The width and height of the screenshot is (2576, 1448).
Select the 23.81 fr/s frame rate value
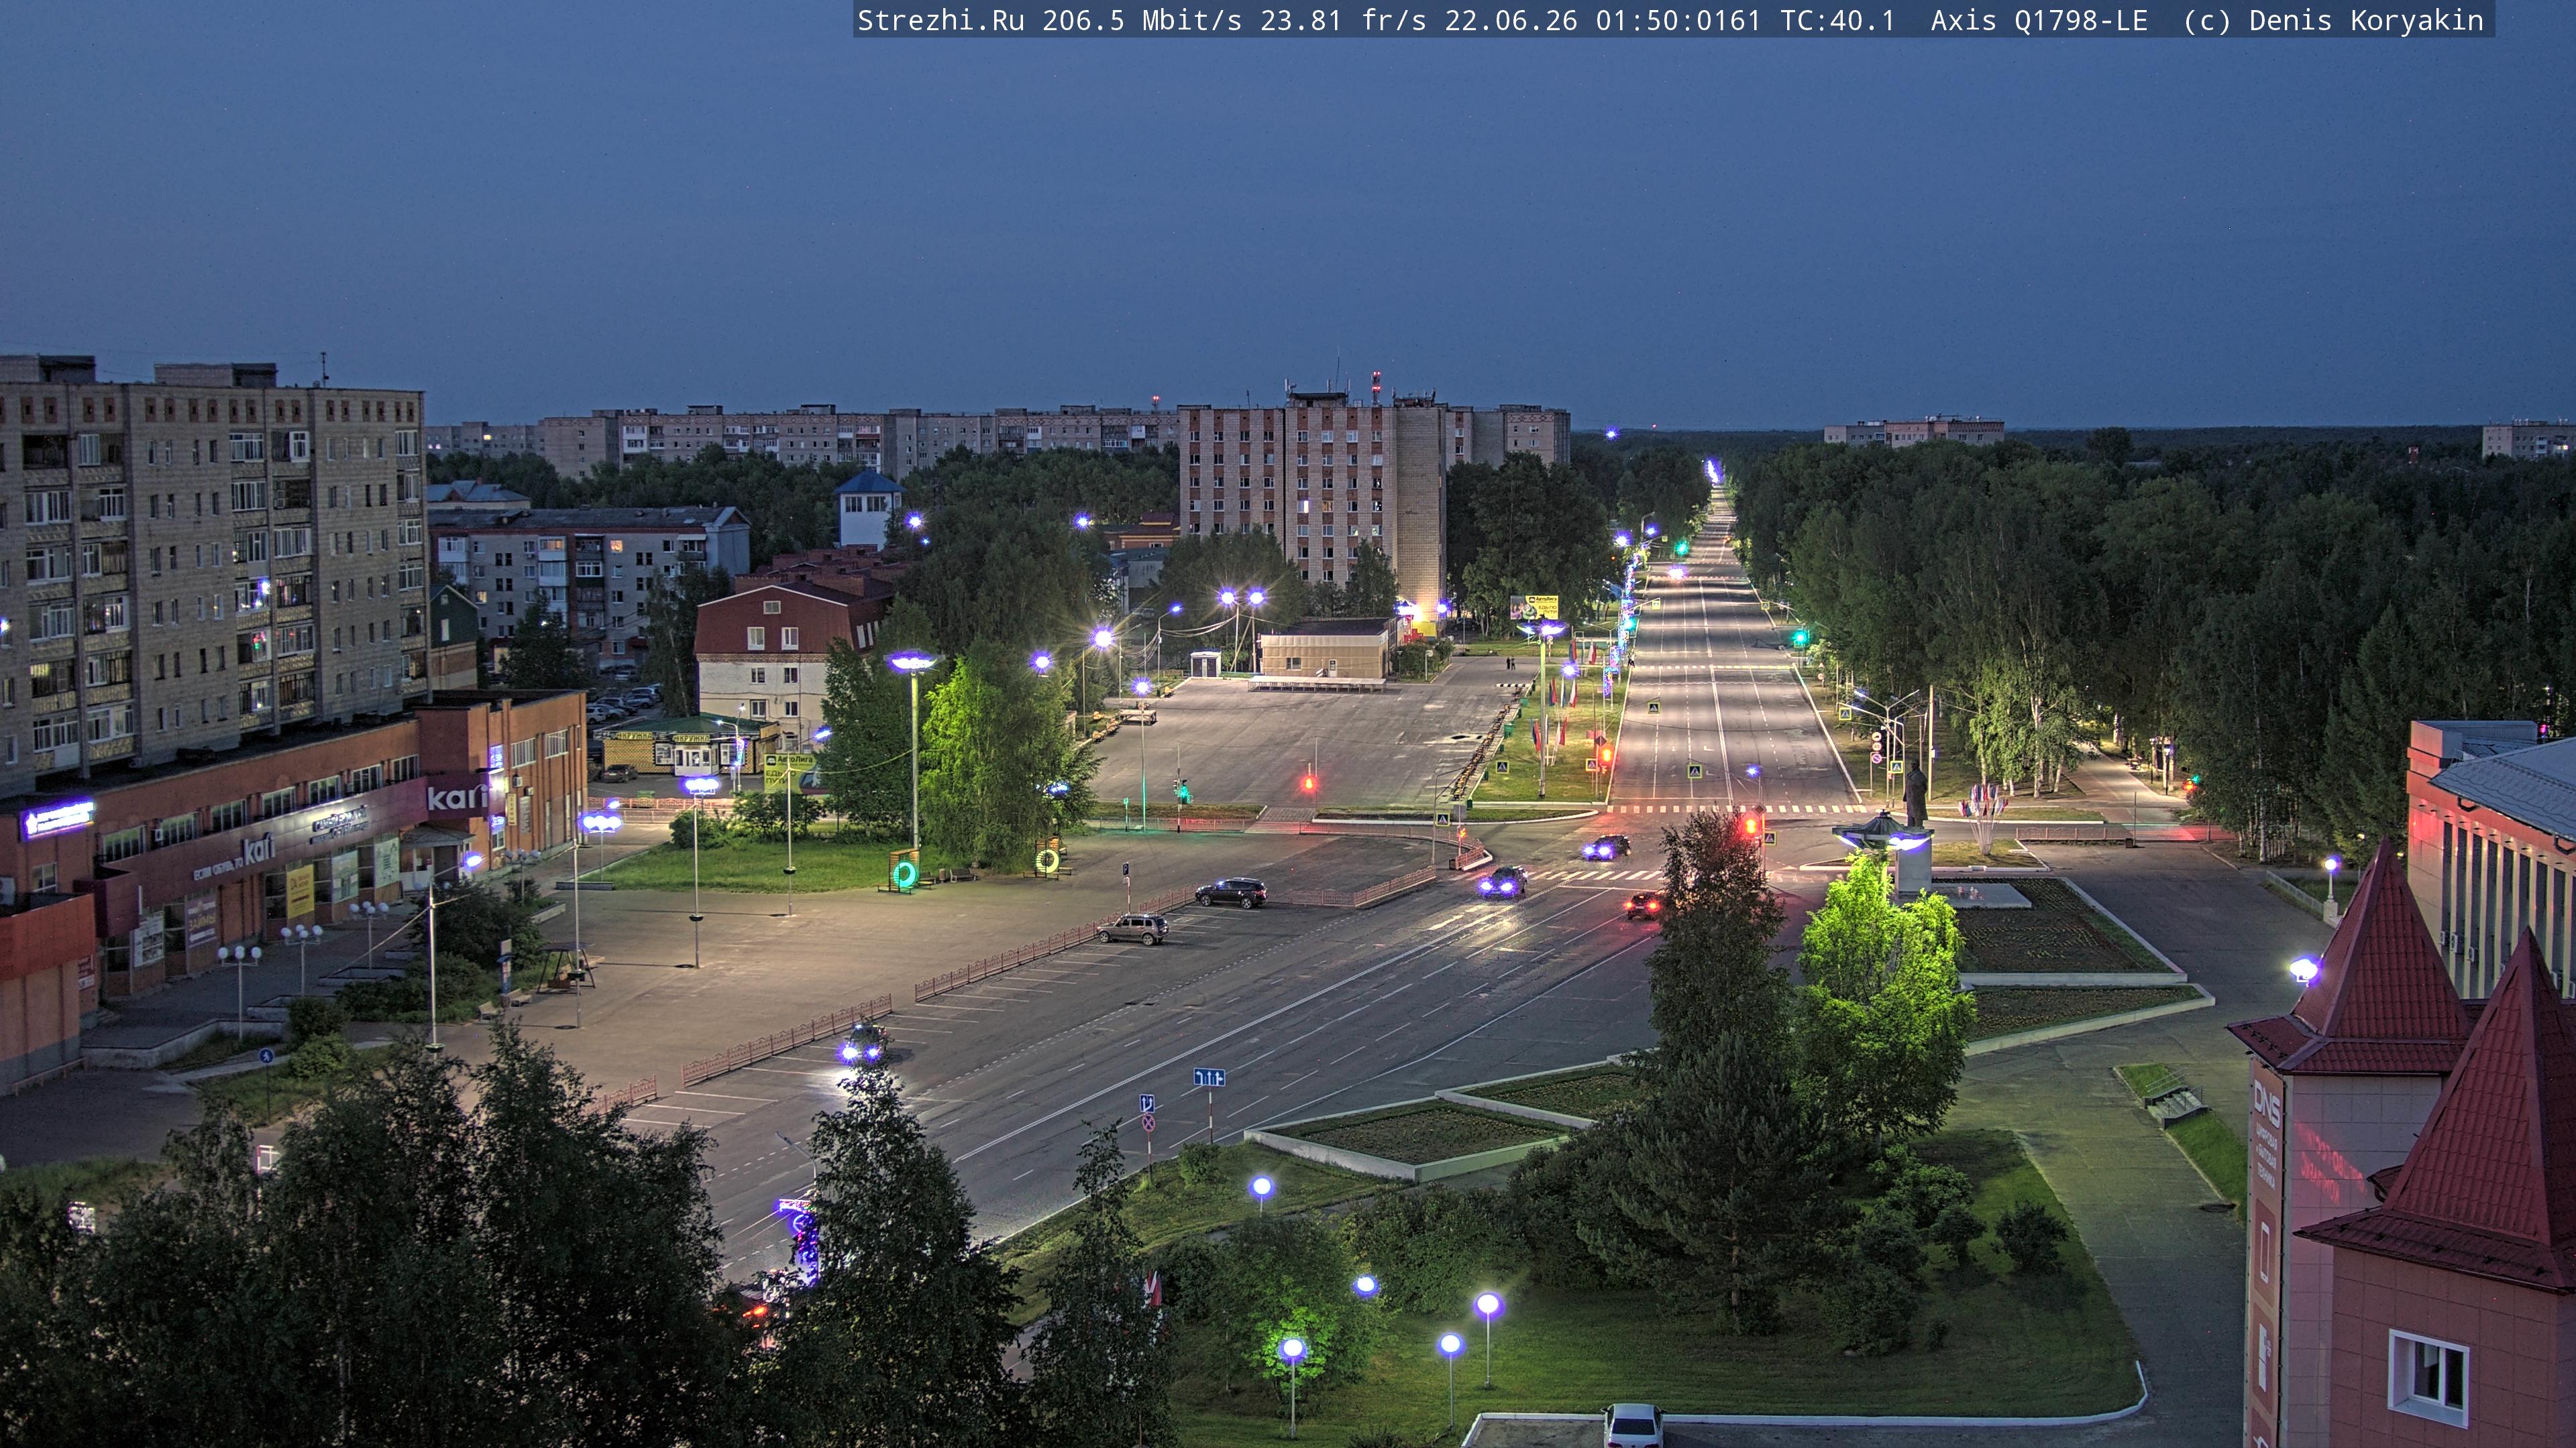tap(1343, 21)
